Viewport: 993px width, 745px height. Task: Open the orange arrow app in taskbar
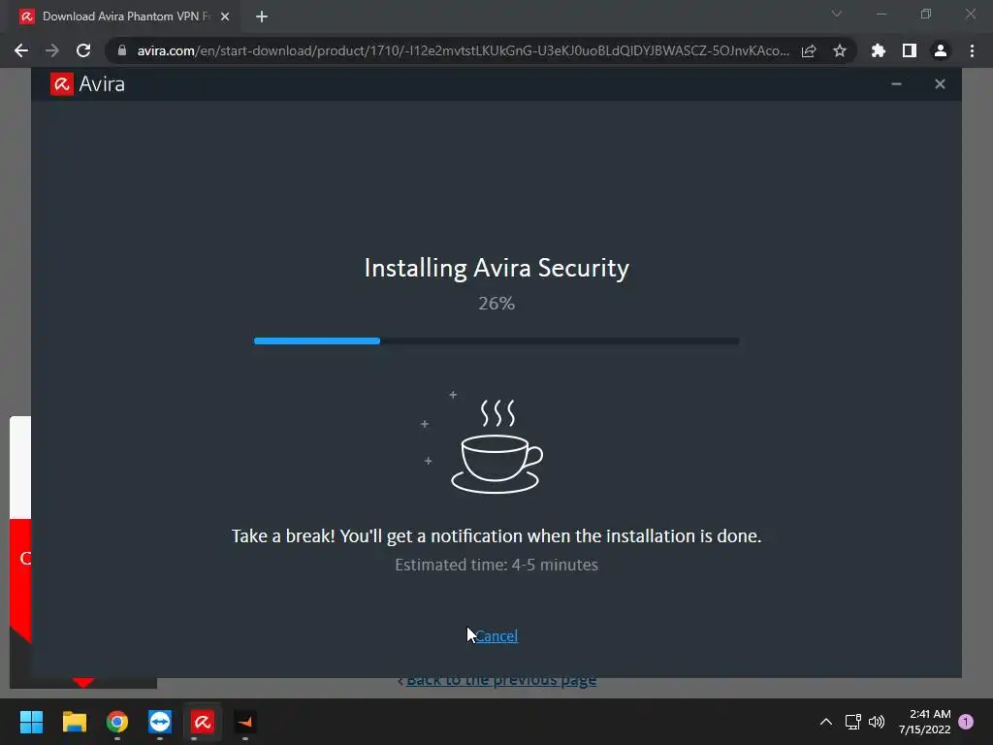pyautogui.click(x=245, y=722)
